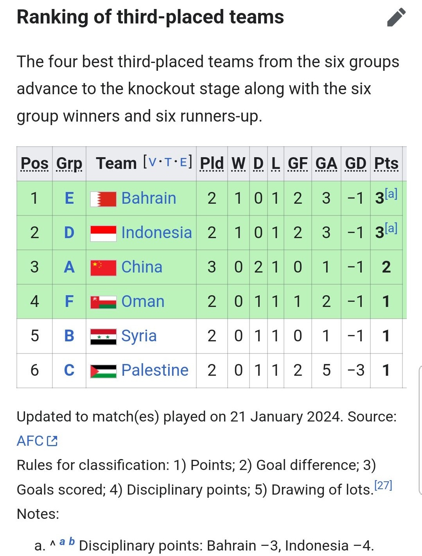The height and width of the screenshot is (556, 422).
Task: Click the Palestine flag icon
Action: click(103, 371)
